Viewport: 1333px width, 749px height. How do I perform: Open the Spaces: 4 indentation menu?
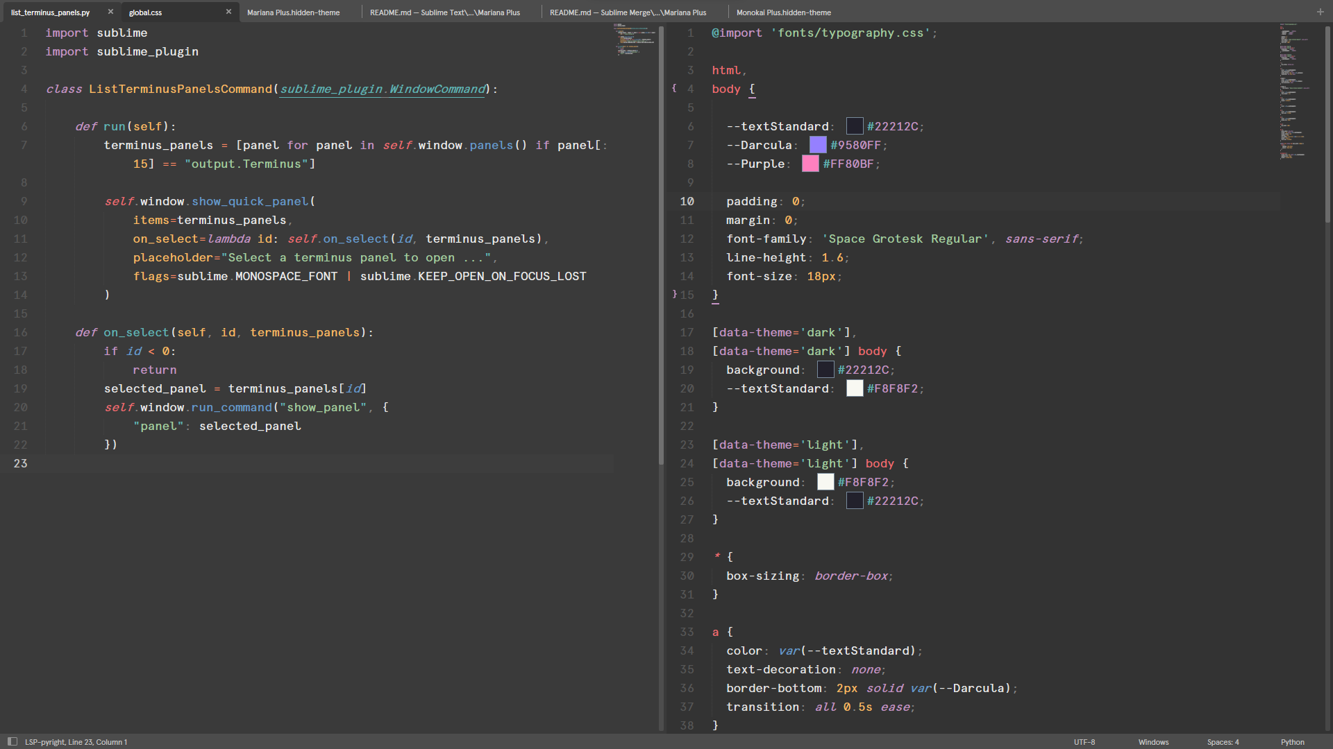[1223, 742]
